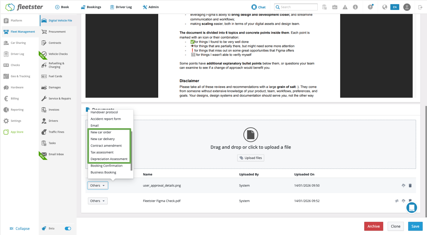The width and height of the screenshot is (427, 235).
Task: Select 'Contract amendment' option
Action: point(106,146)
